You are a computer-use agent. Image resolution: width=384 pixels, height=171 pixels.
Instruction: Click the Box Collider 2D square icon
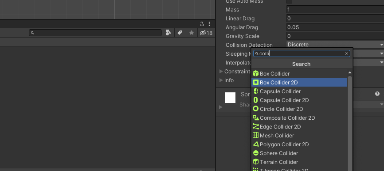tap(256, 83)
